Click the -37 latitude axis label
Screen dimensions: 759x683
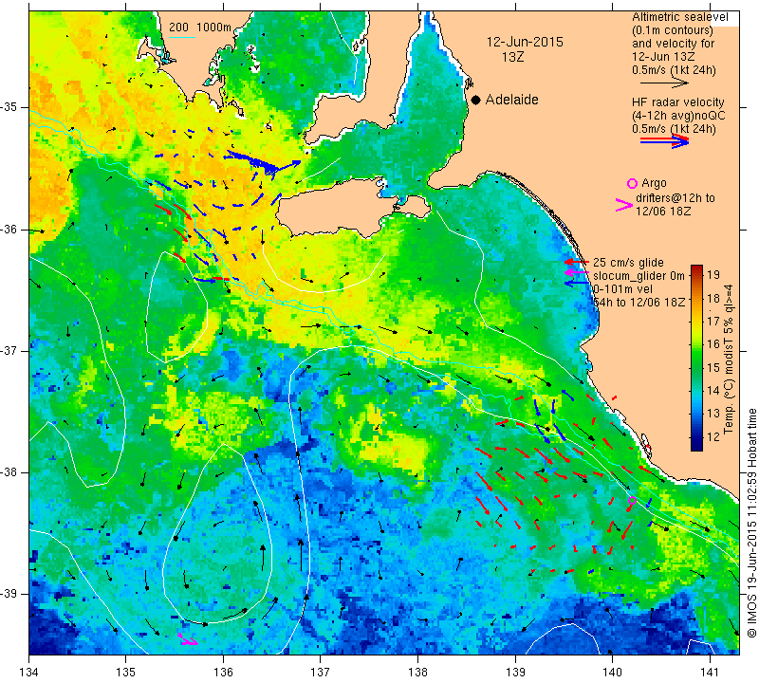[x=9, y=350]
